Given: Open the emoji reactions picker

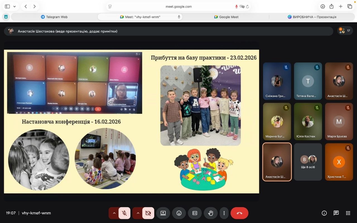Looking at the screenshot, I should click(x=179, y=213).
